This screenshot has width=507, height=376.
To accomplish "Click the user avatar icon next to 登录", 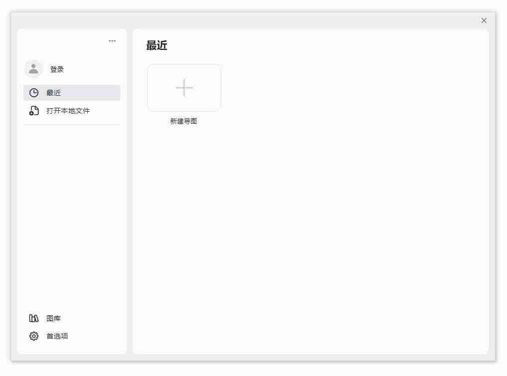I will click(33, 69).
